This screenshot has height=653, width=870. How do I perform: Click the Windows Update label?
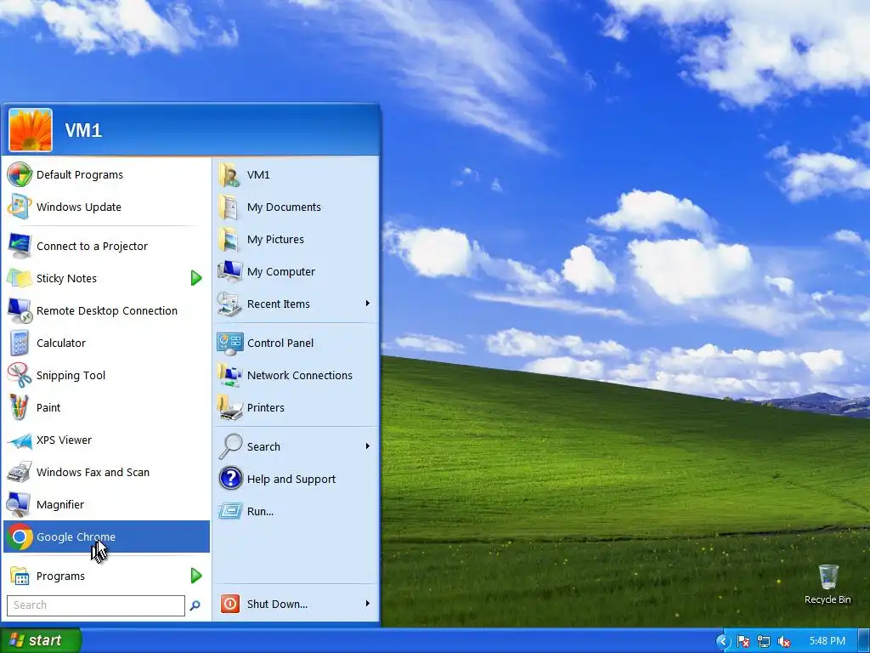[x=79, y=207]
